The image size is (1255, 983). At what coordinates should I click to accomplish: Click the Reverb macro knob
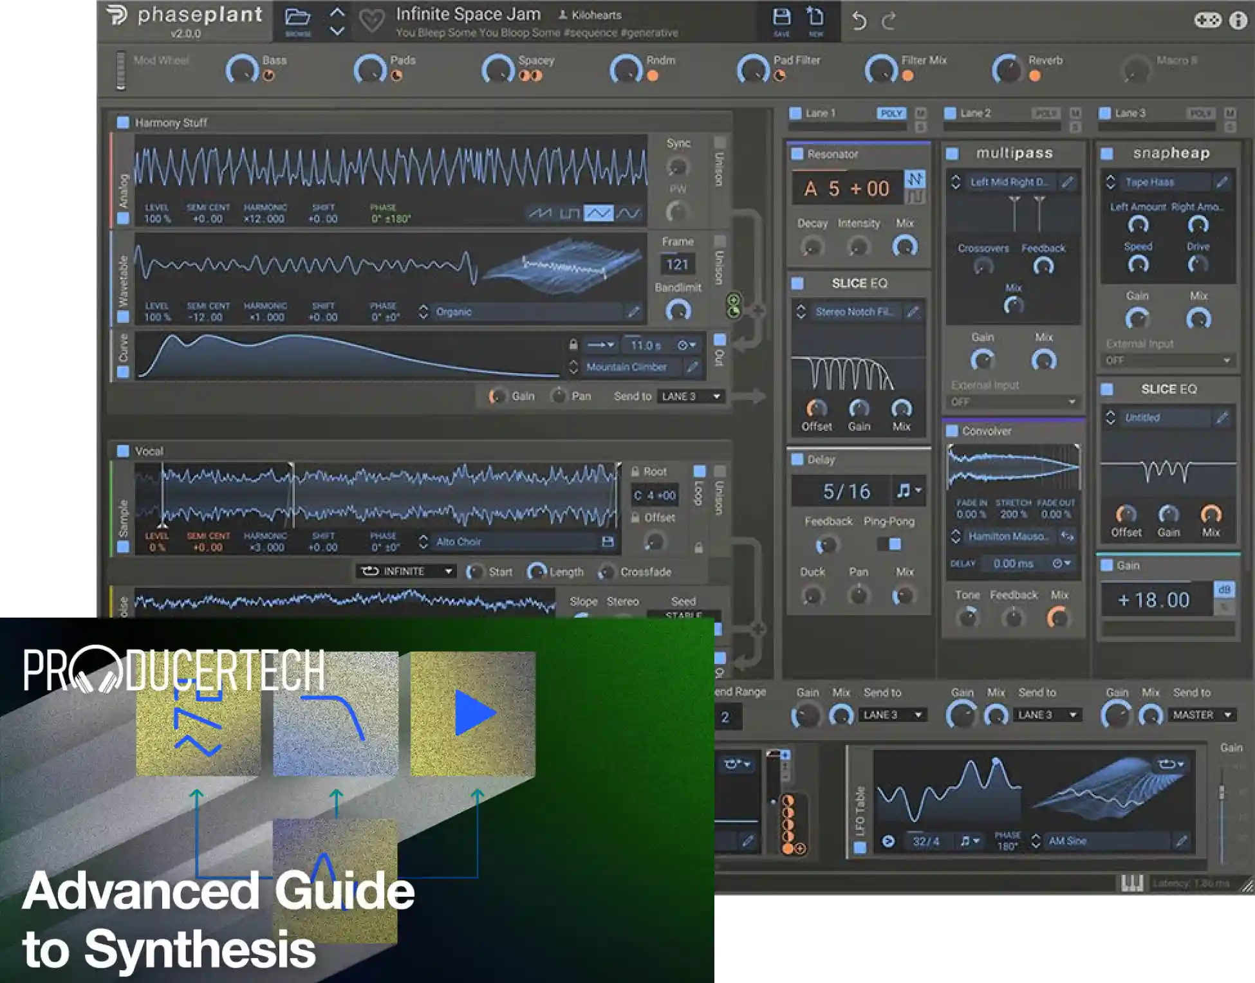click(1008, 69)
